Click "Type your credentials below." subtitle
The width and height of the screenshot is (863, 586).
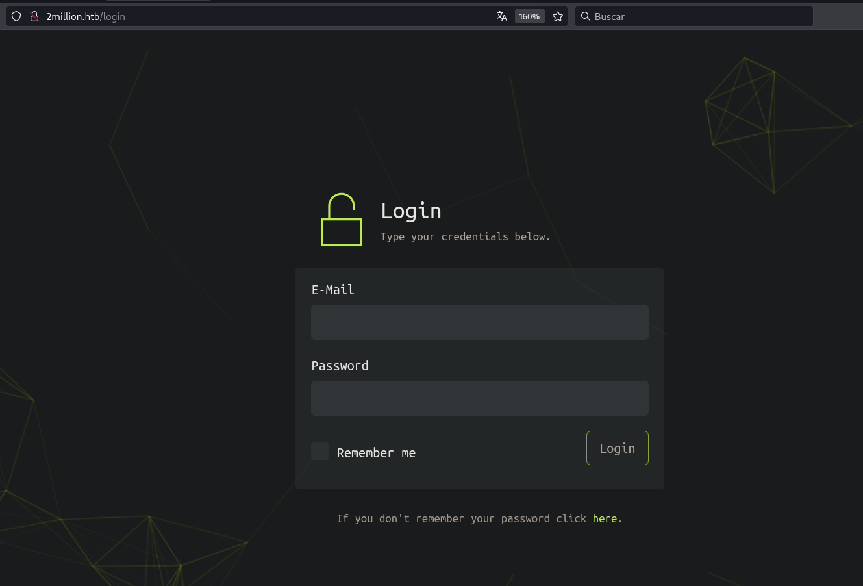(465, 236)
